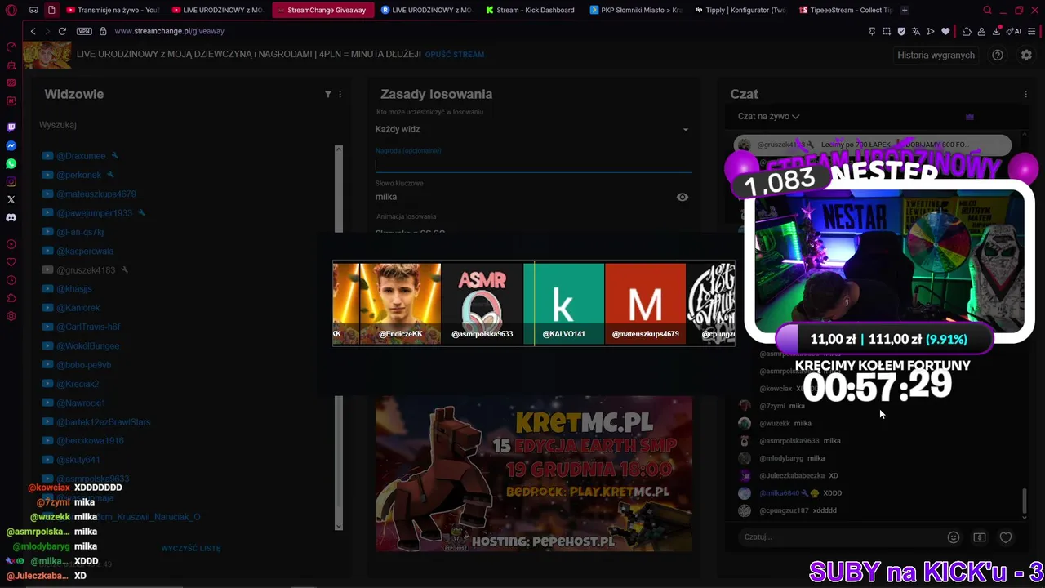The width and height of the screenshot is (1045, 588).
Task: Click the chat heart icon
Action: point(1006,537)
